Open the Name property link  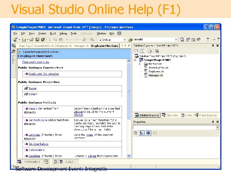[x=32, y=88]
